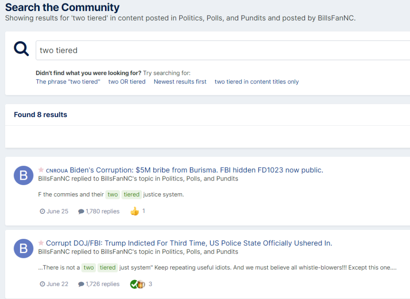This screenshot has height=299, width=410.
Task: Click the 'June 22' post date
Action: [57, 284]
